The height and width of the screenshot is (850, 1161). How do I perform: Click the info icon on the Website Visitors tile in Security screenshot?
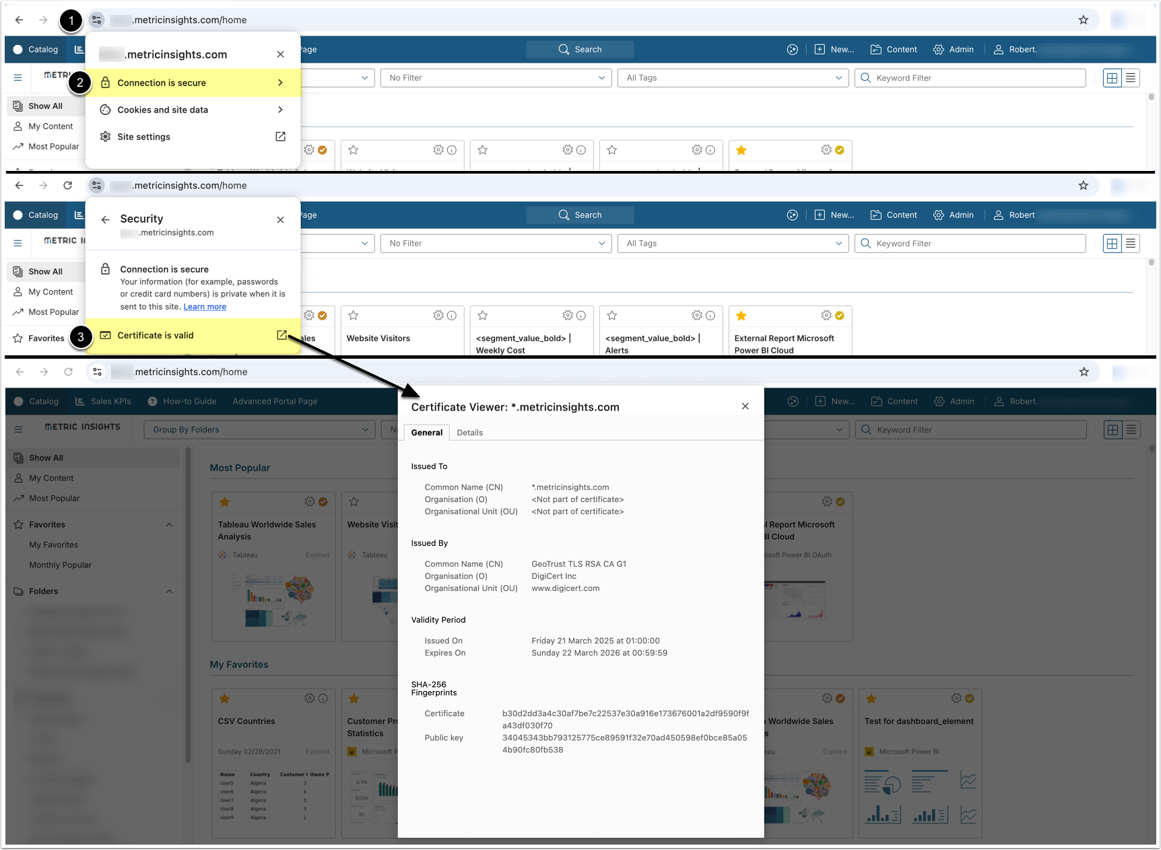(452, 316)
